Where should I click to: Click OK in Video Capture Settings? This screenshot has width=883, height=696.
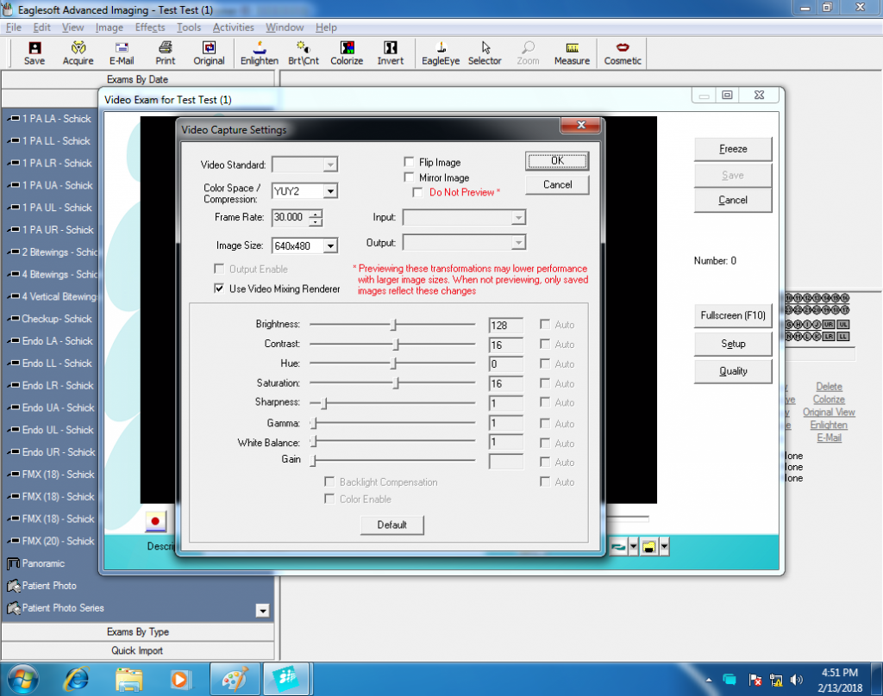(557, 161)
